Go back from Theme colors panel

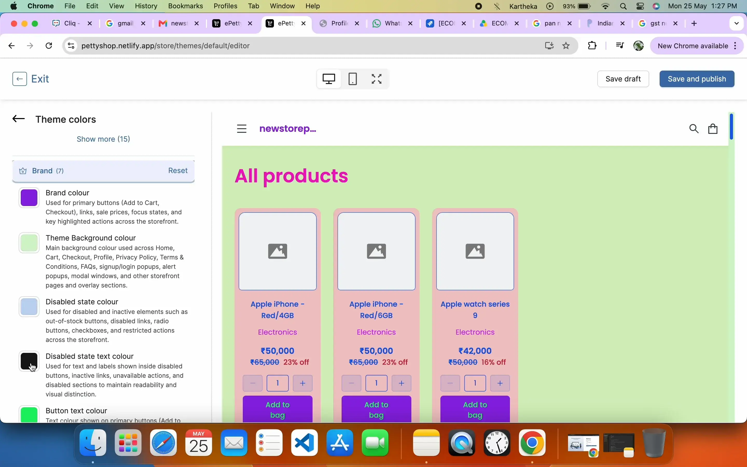point(18,119)
